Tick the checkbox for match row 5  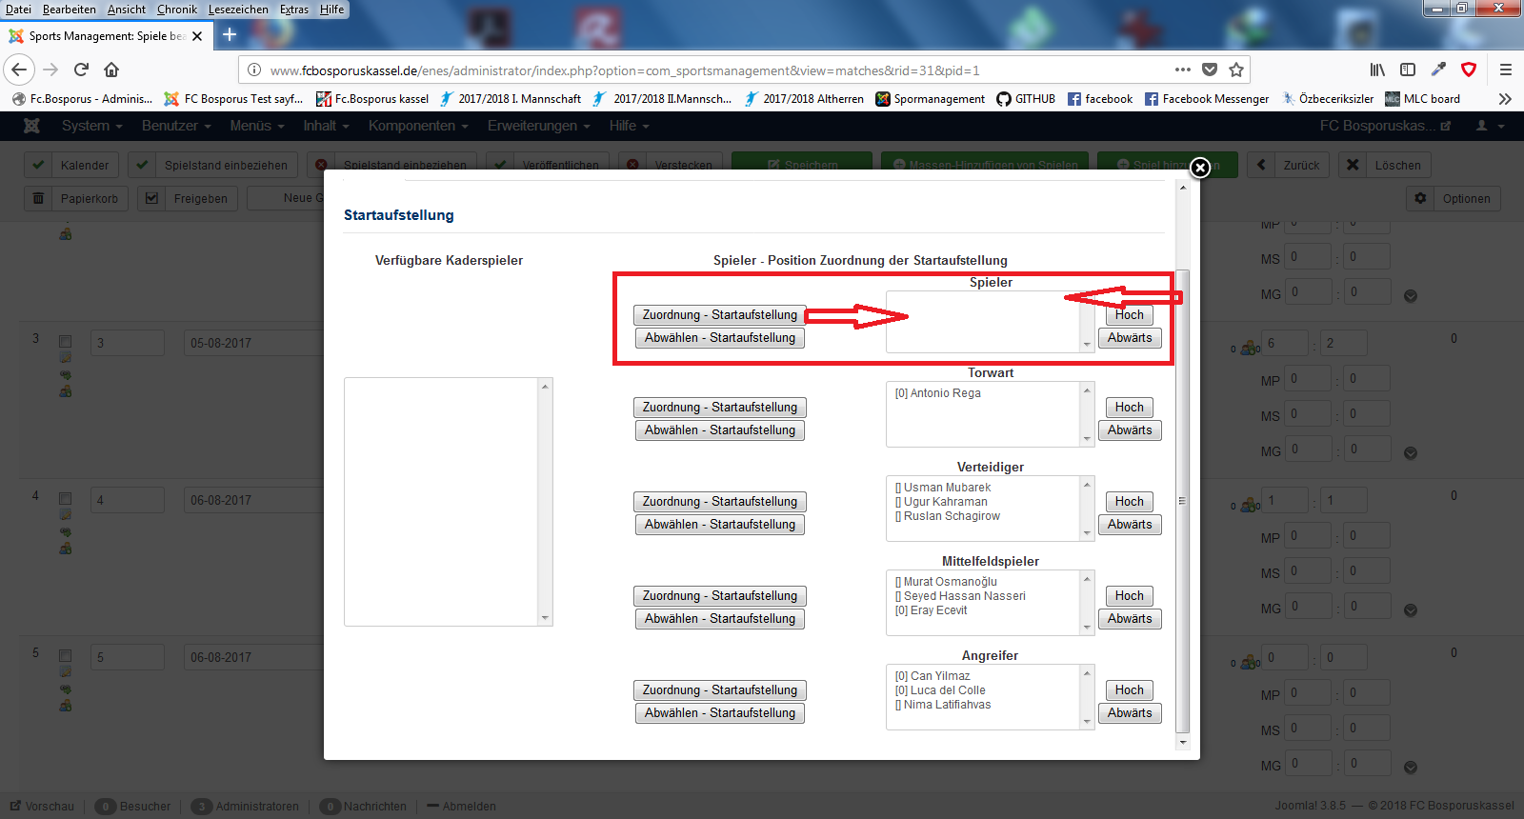[65, 655]
